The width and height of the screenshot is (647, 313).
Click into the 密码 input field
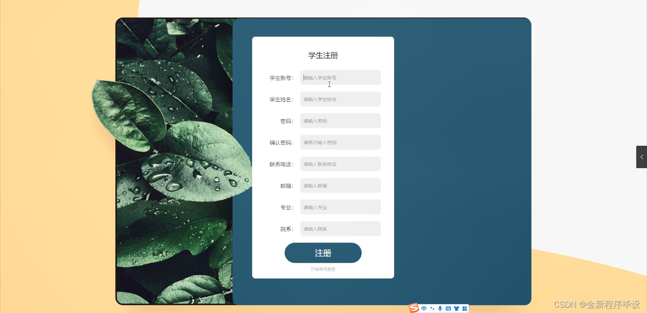coord(341,121)
